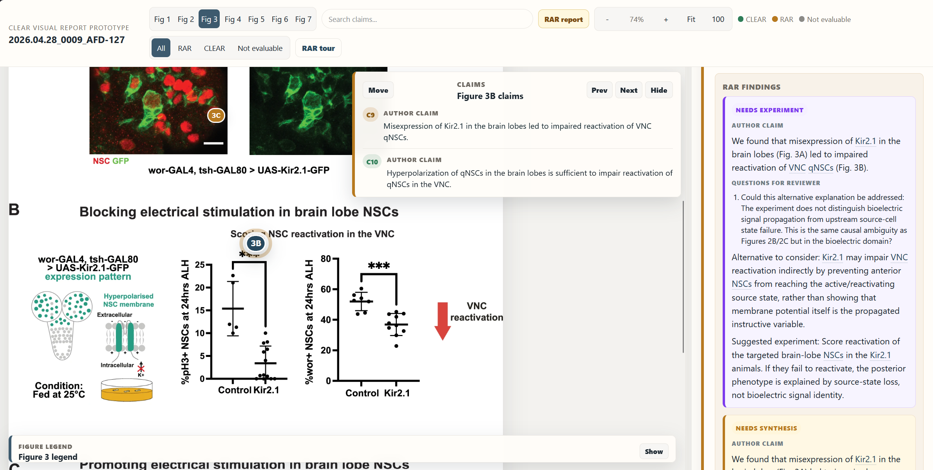Go to the previous claims with Prev

(x=599, y=90)
